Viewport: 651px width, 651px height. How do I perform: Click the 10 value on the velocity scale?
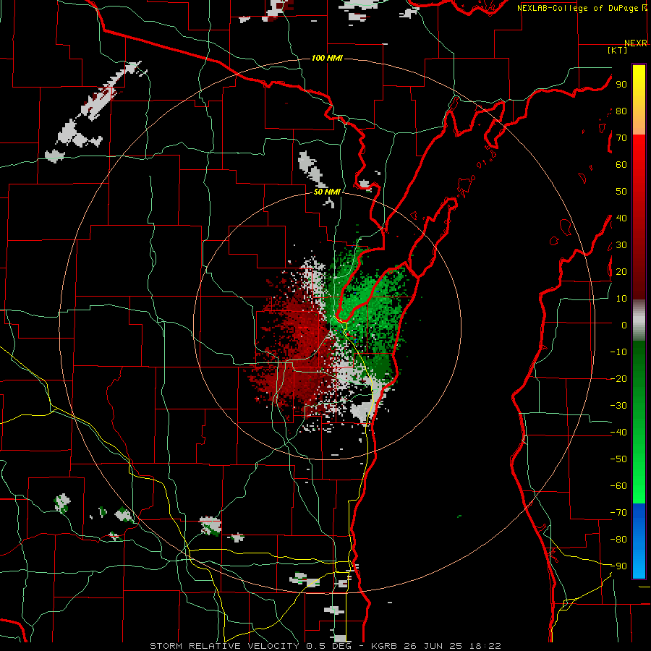click(621, 299)
